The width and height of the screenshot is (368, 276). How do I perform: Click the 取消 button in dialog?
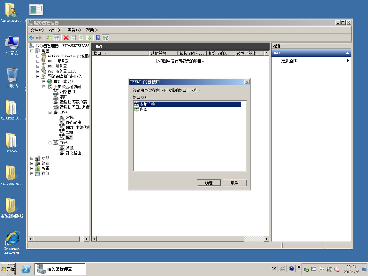[x=234, y=183]
